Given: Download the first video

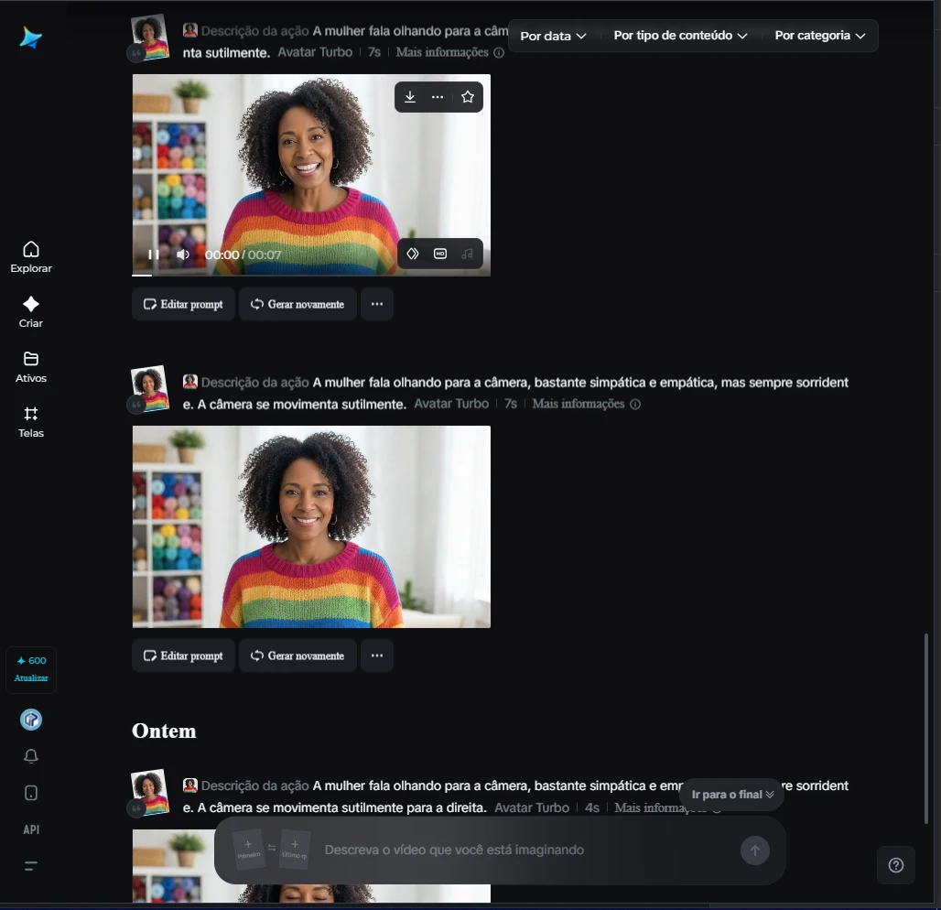Looking at the screenshot, I should click(x=410, y=97).
